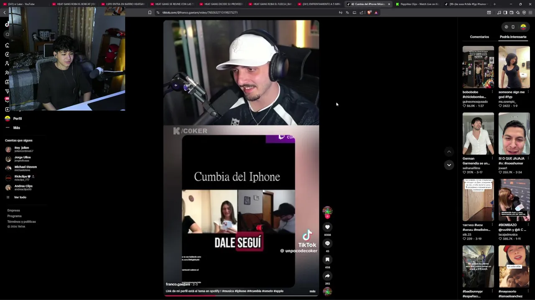Open the Friends icon in sidebar
Viewport: 535px width, 300px height.
7,72
